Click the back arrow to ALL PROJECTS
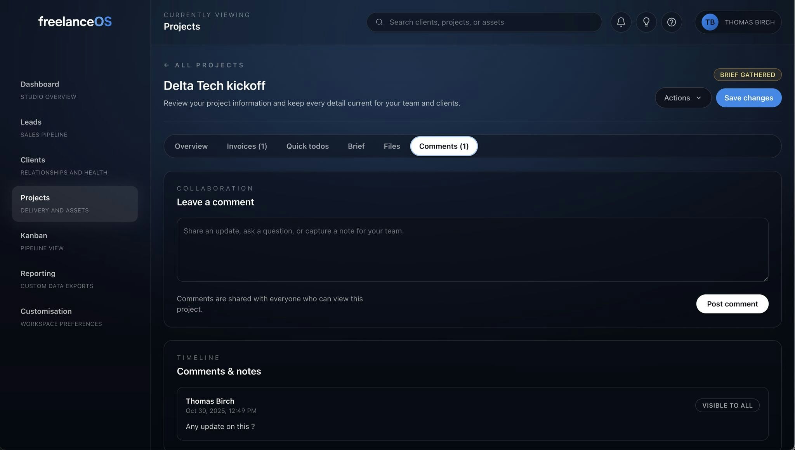 [167, 65]
